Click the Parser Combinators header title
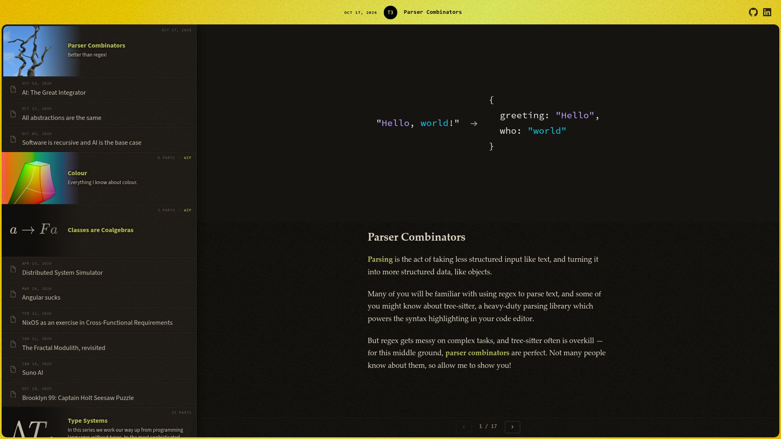The image size is (781, 439). pyautogui.click(x=433, y=12)
